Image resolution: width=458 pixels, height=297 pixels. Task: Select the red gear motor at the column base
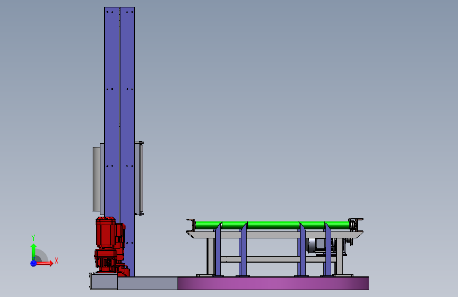point(111,246)
